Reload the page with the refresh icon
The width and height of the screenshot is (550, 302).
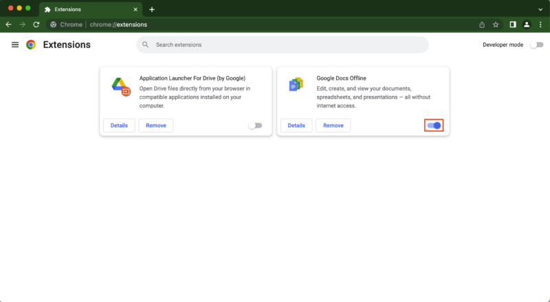36,25
